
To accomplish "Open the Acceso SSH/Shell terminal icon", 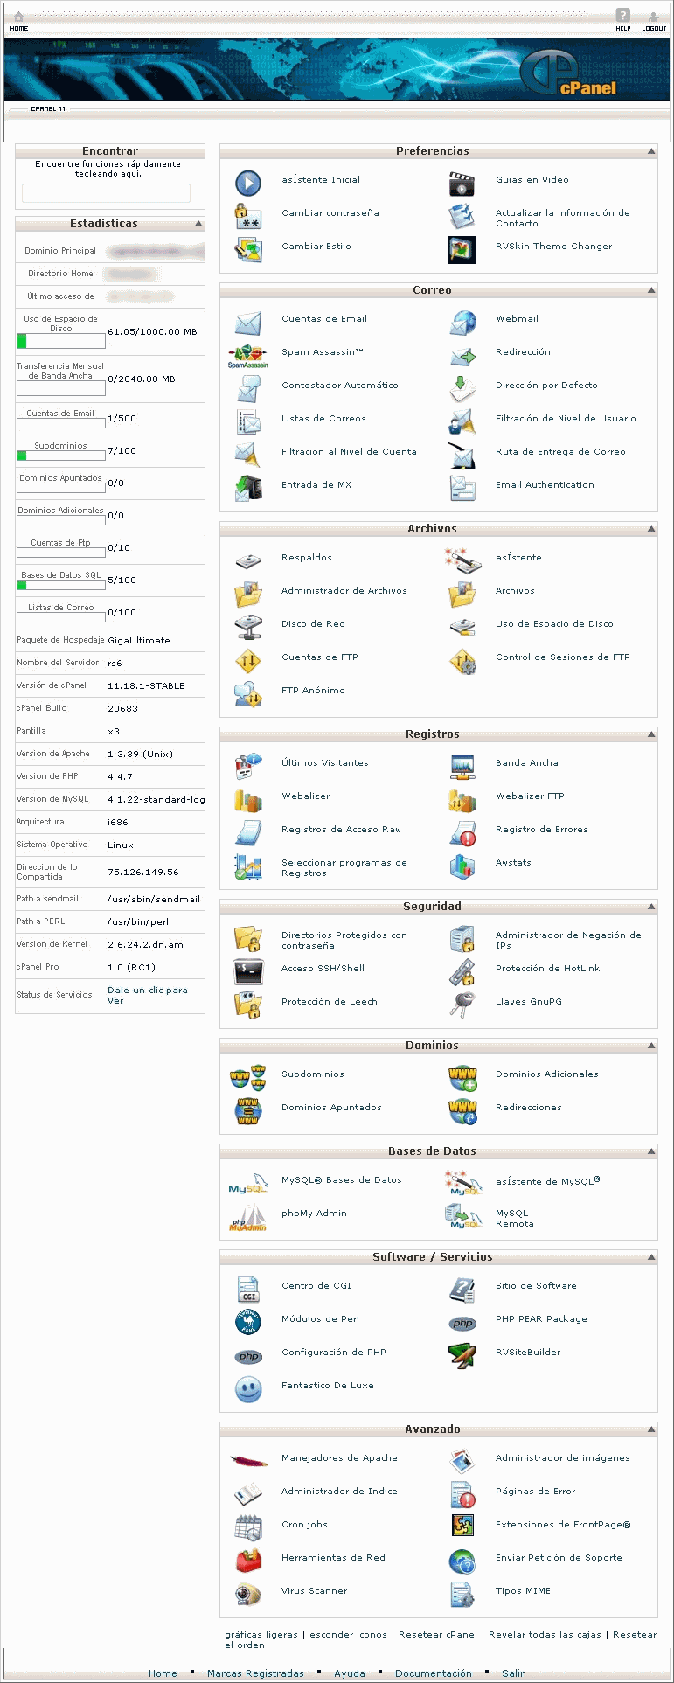I will click(248, 972).
